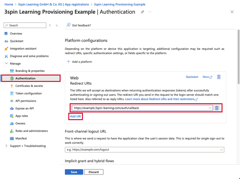Expand Support + Troubleshooting section
This screenshot has height=179, width=240.
(x=6, y=146)
